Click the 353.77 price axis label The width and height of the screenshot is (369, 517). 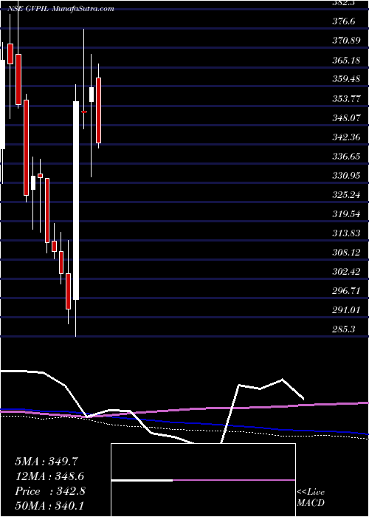346,98
